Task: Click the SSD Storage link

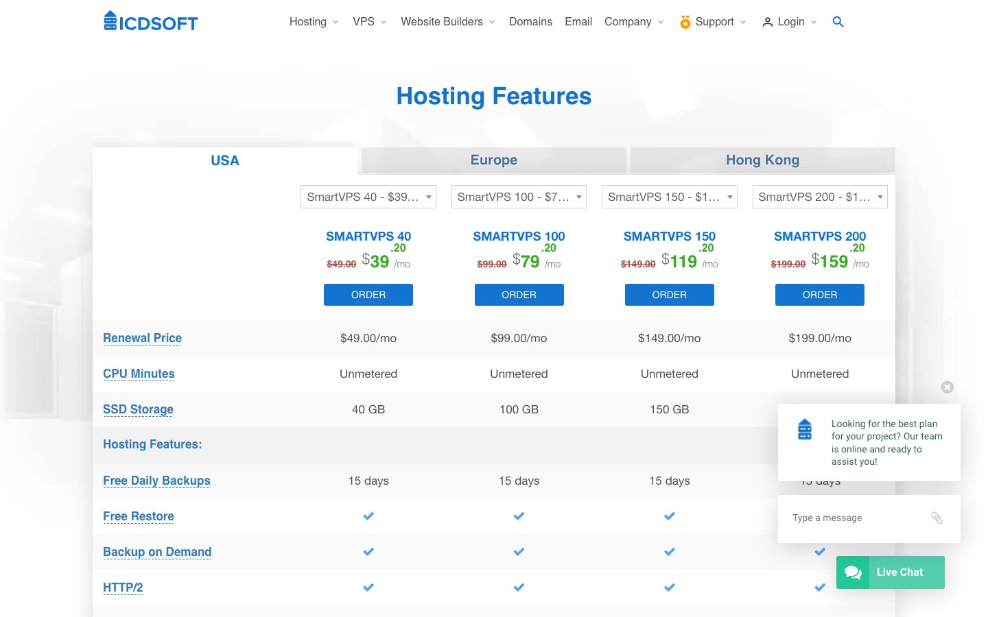Action: tap(138, 409)
